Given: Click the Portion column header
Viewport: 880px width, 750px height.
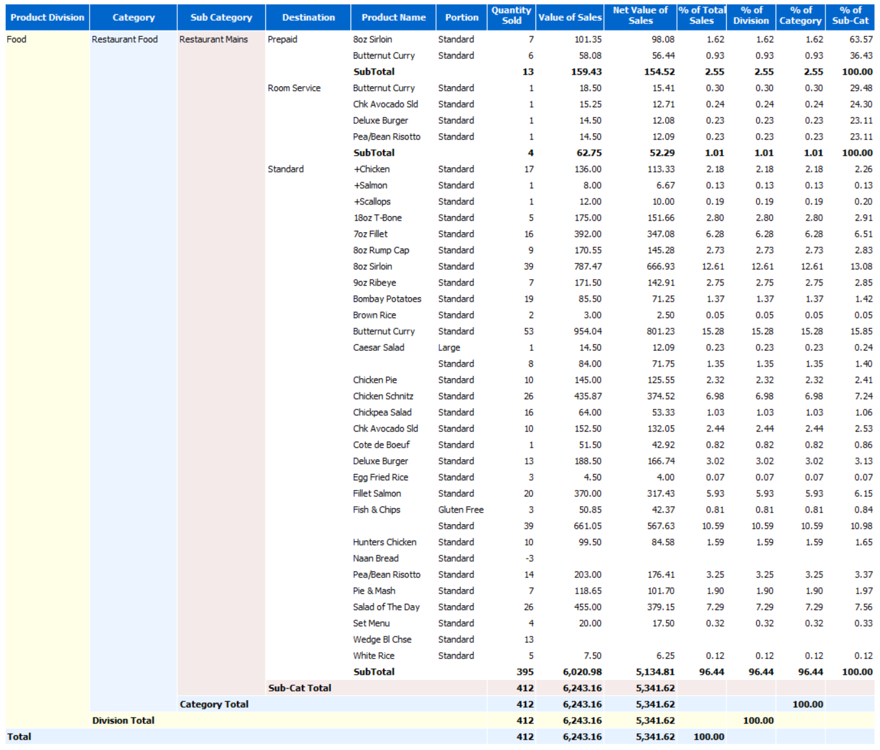Looking at the screenshot, I should (x=461, y=18).
